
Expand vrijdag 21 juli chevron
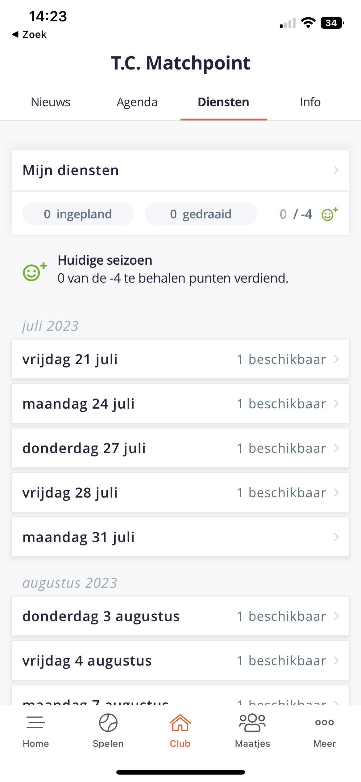tap(336, 359)
